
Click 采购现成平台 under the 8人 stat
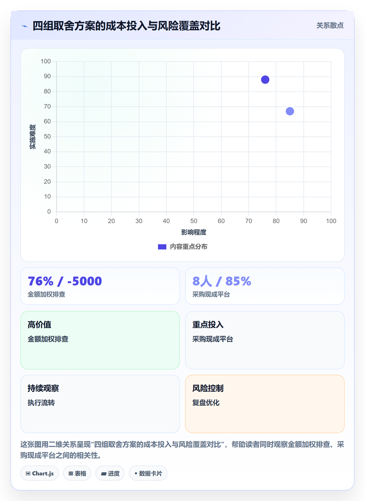211,294
